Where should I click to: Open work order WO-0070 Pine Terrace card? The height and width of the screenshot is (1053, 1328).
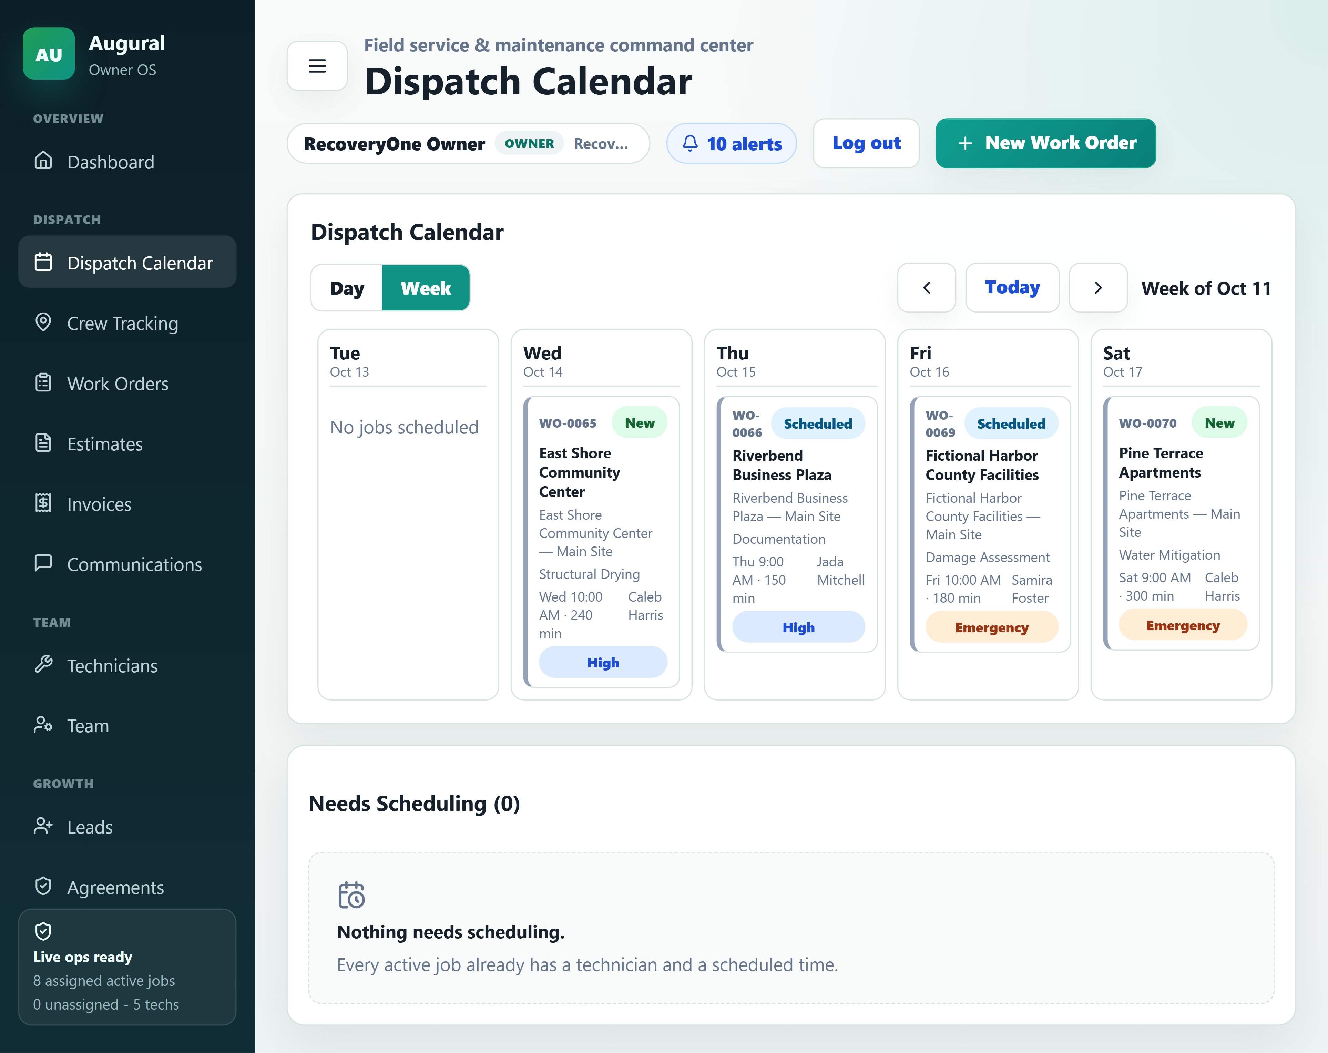pyautogui.click(x=1182, y=523)
